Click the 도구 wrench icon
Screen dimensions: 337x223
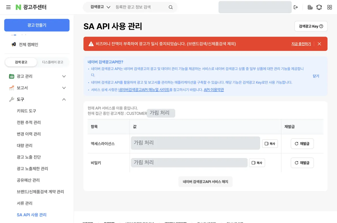(x=12, y=99)
